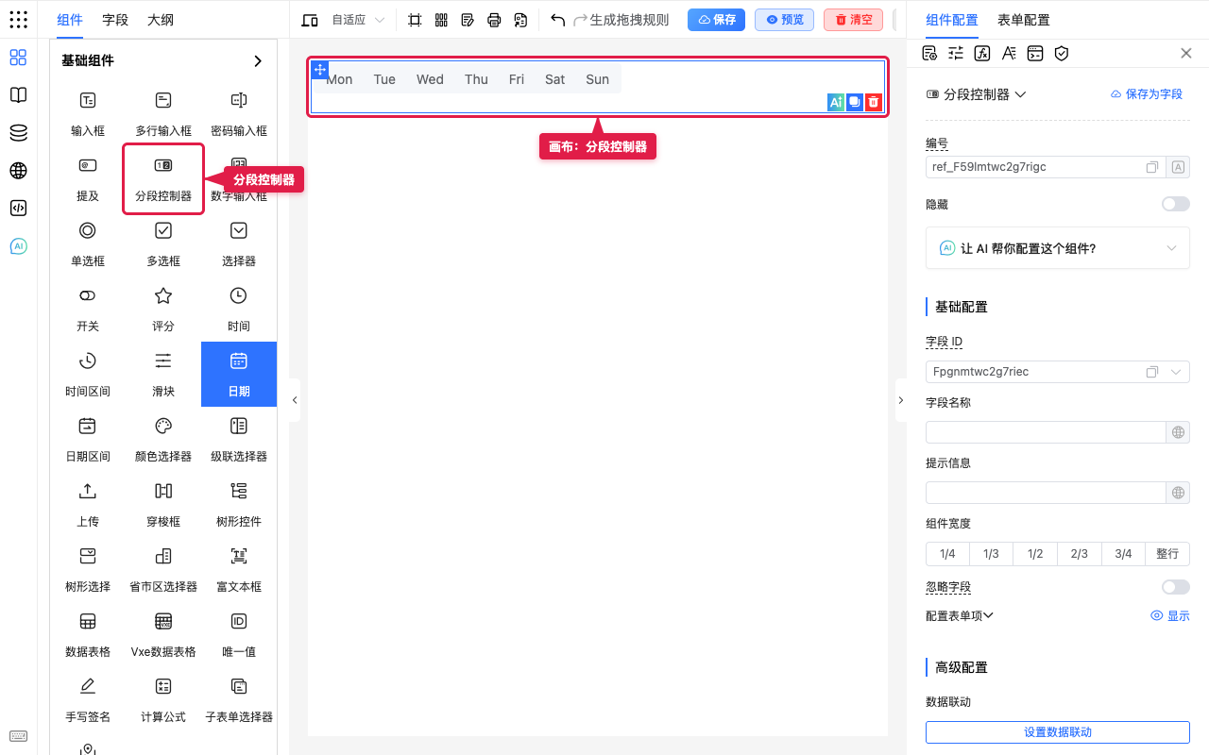Click the 字段名称 input field

coord(1046,432)
